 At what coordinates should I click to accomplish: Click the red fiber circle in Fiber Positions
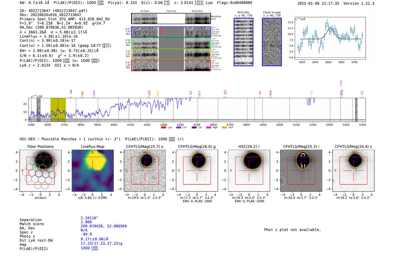pyautogui.click(x=32, y=173)
